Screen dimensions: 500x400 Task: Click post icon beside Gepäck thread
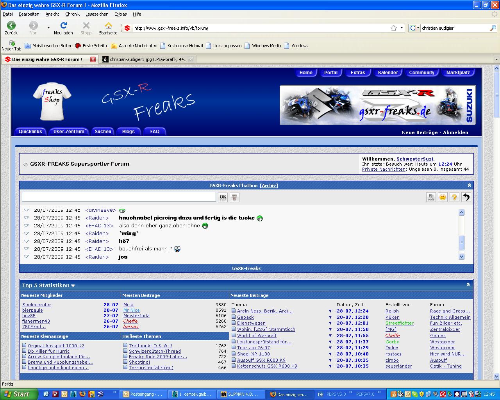[x=234, y=317]
